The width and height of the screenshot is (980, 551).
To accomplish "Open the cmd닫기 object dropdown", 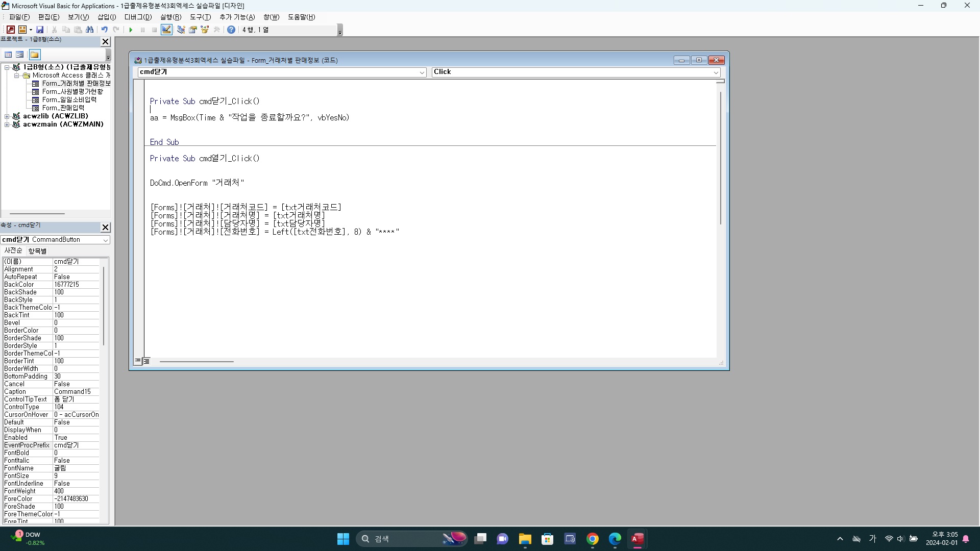I will tap(422, 72).
